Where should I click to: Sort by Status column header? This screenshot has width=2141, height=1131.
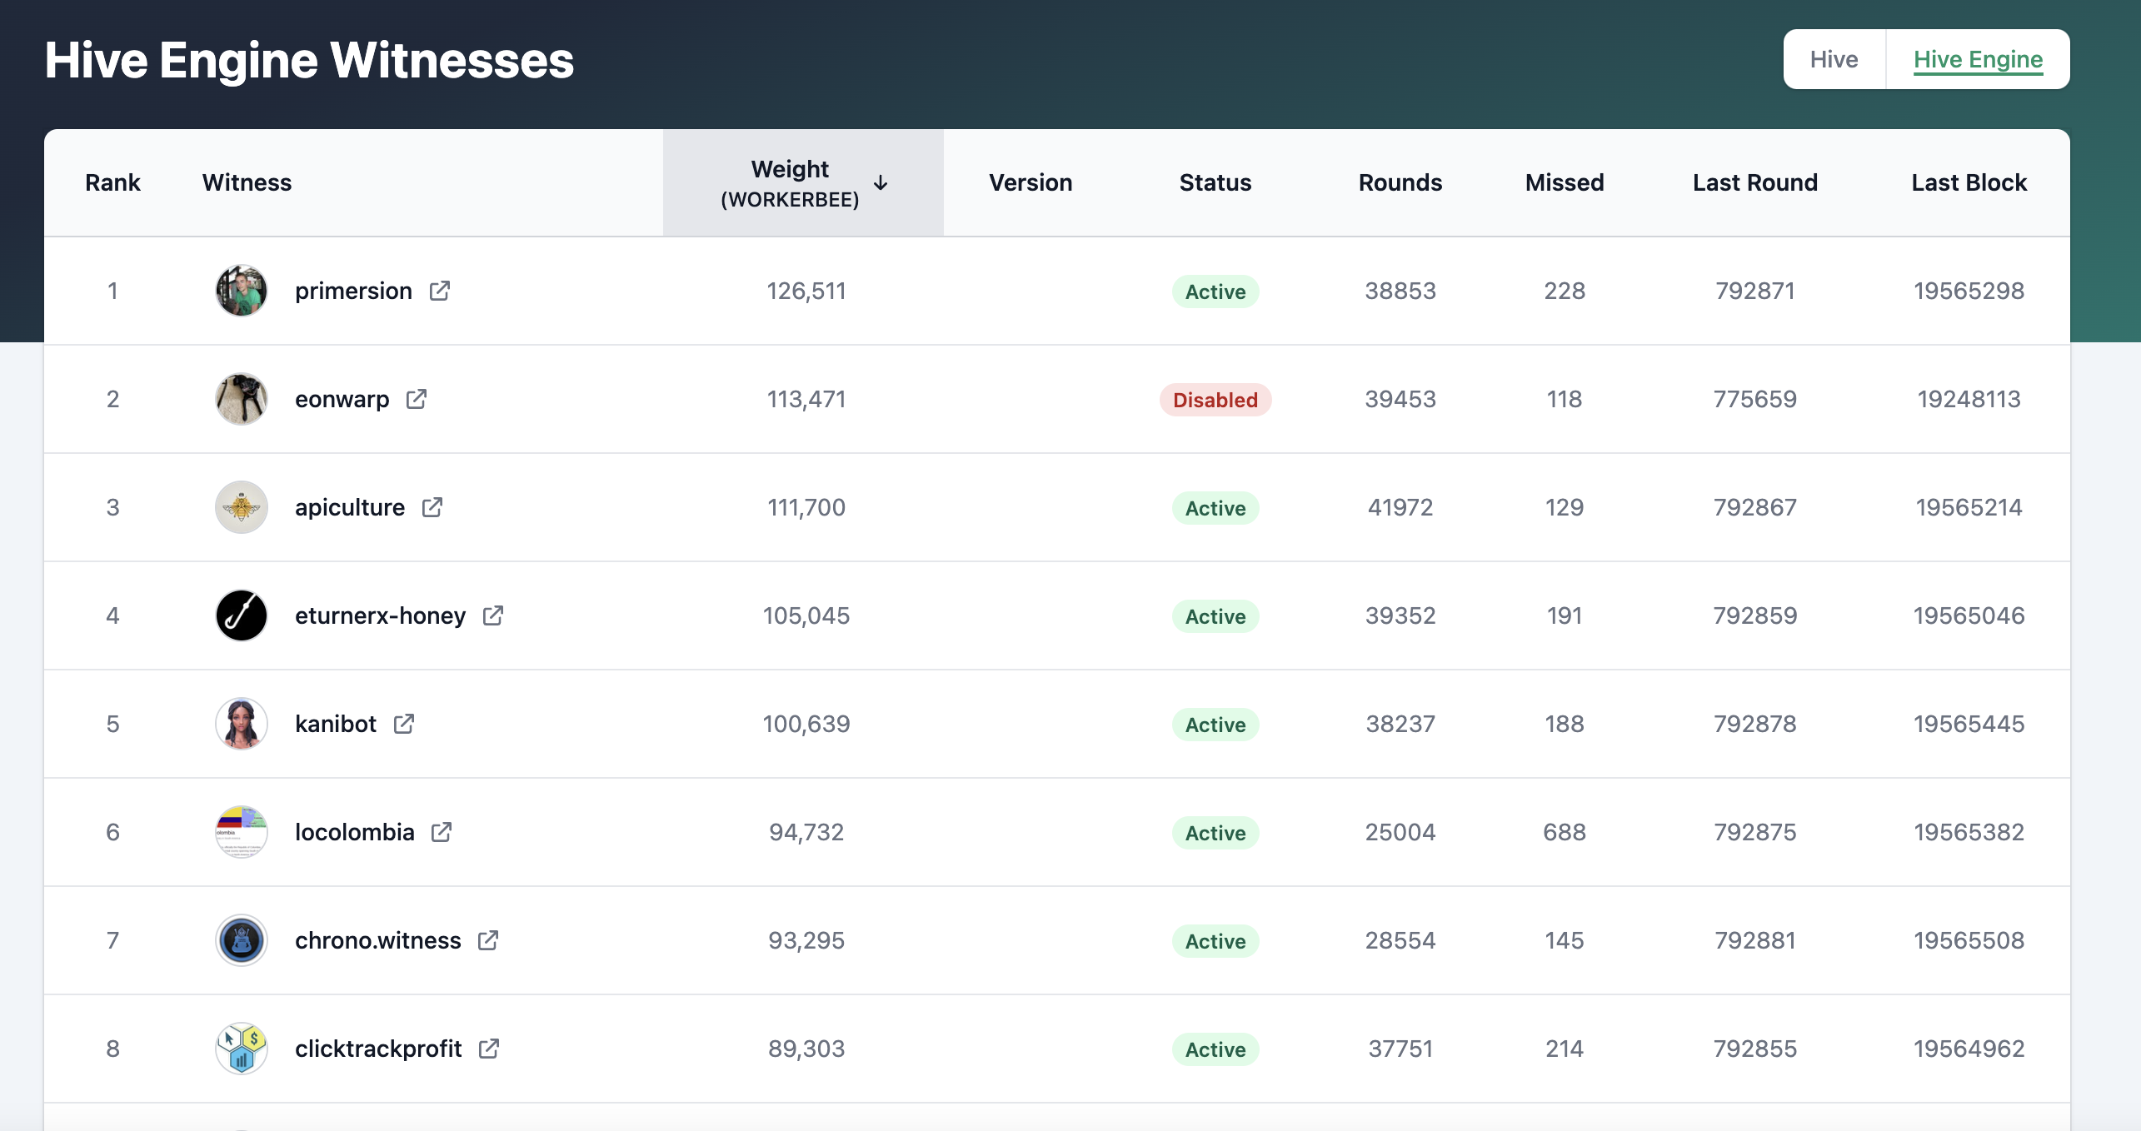click(x=1215, y=182)
